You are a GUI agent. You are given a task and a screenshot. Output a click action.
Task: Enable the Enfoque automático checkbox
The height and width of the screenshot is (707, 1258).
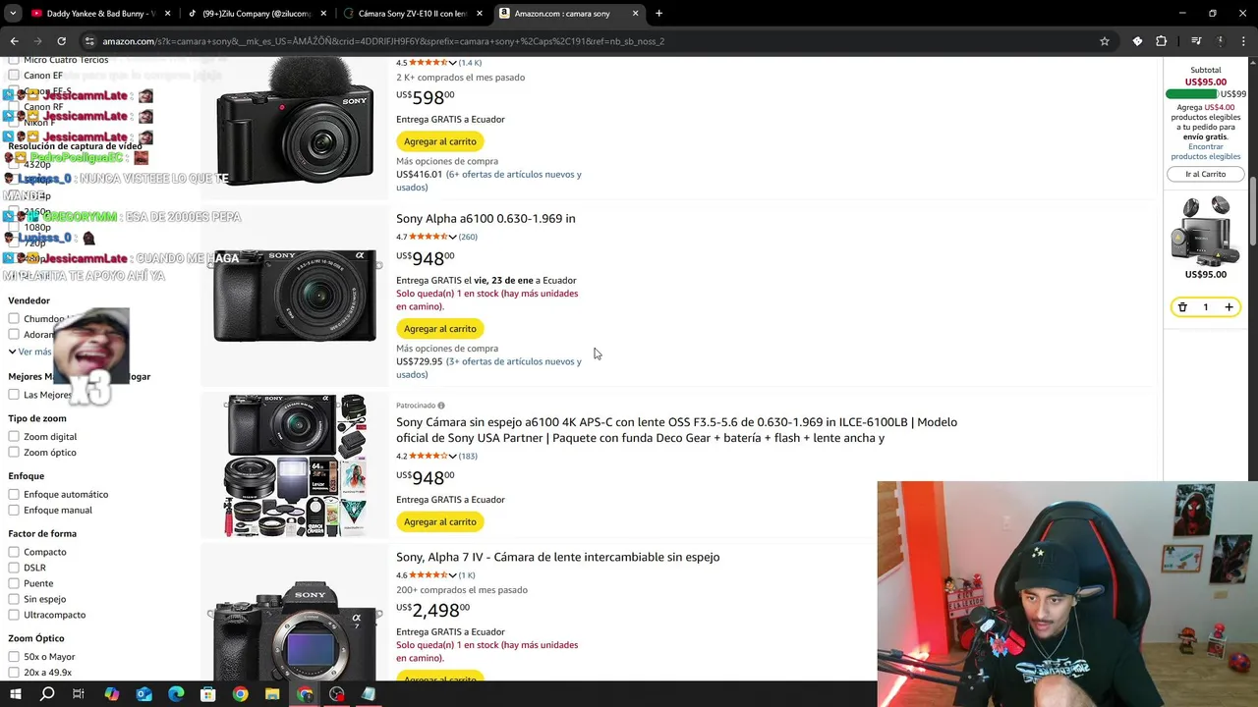click(x=14, y=495)
